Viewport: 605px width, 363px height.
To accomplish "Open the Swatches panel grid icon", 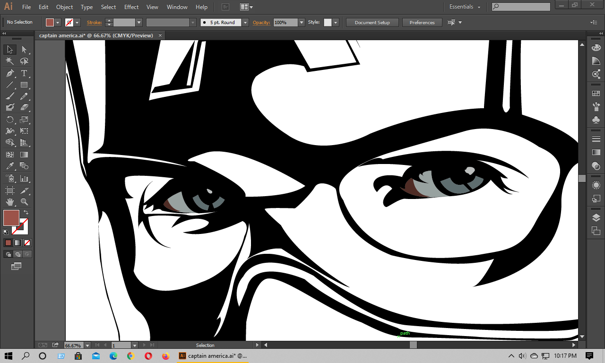I will pos(596,94).
